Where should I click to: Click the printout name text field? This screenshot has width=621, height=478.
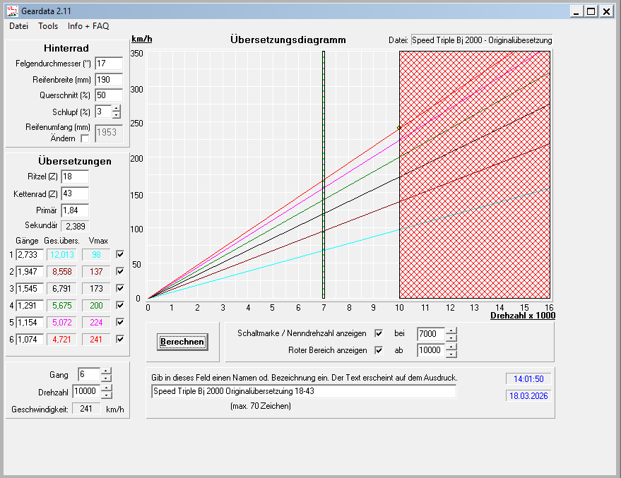[304, 391]
